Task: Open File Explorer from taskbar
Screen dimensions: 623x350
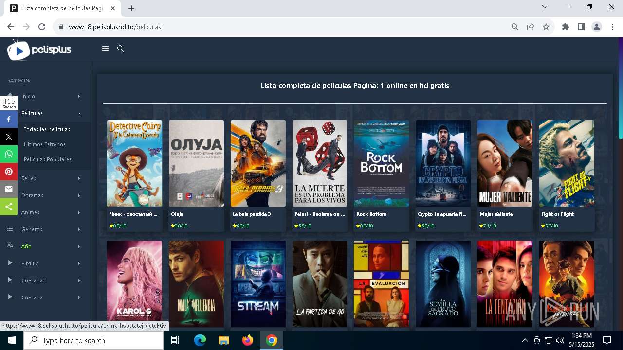Action: tap(223, 340)
